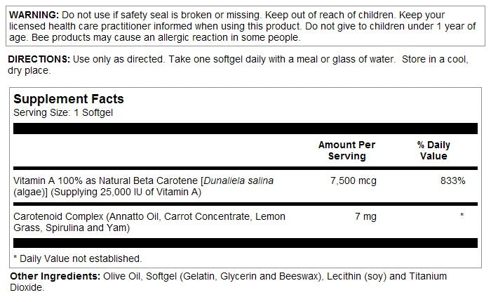Click the Amount Per Serving column header

click(347, 150)
